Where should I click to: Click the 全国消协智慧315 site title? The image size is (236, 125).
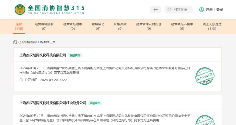tap(56, 8)
